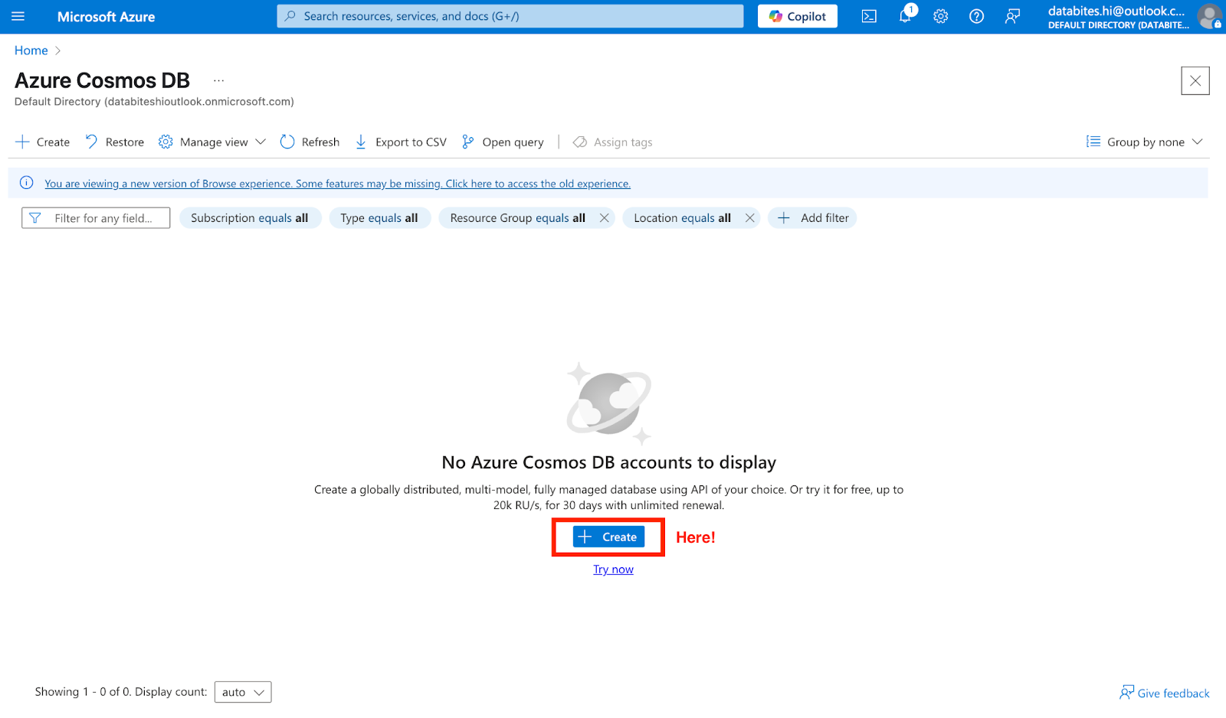1226x718 pixels.
Task: Open Subscription equals all filter
Action: coord(250,218)
